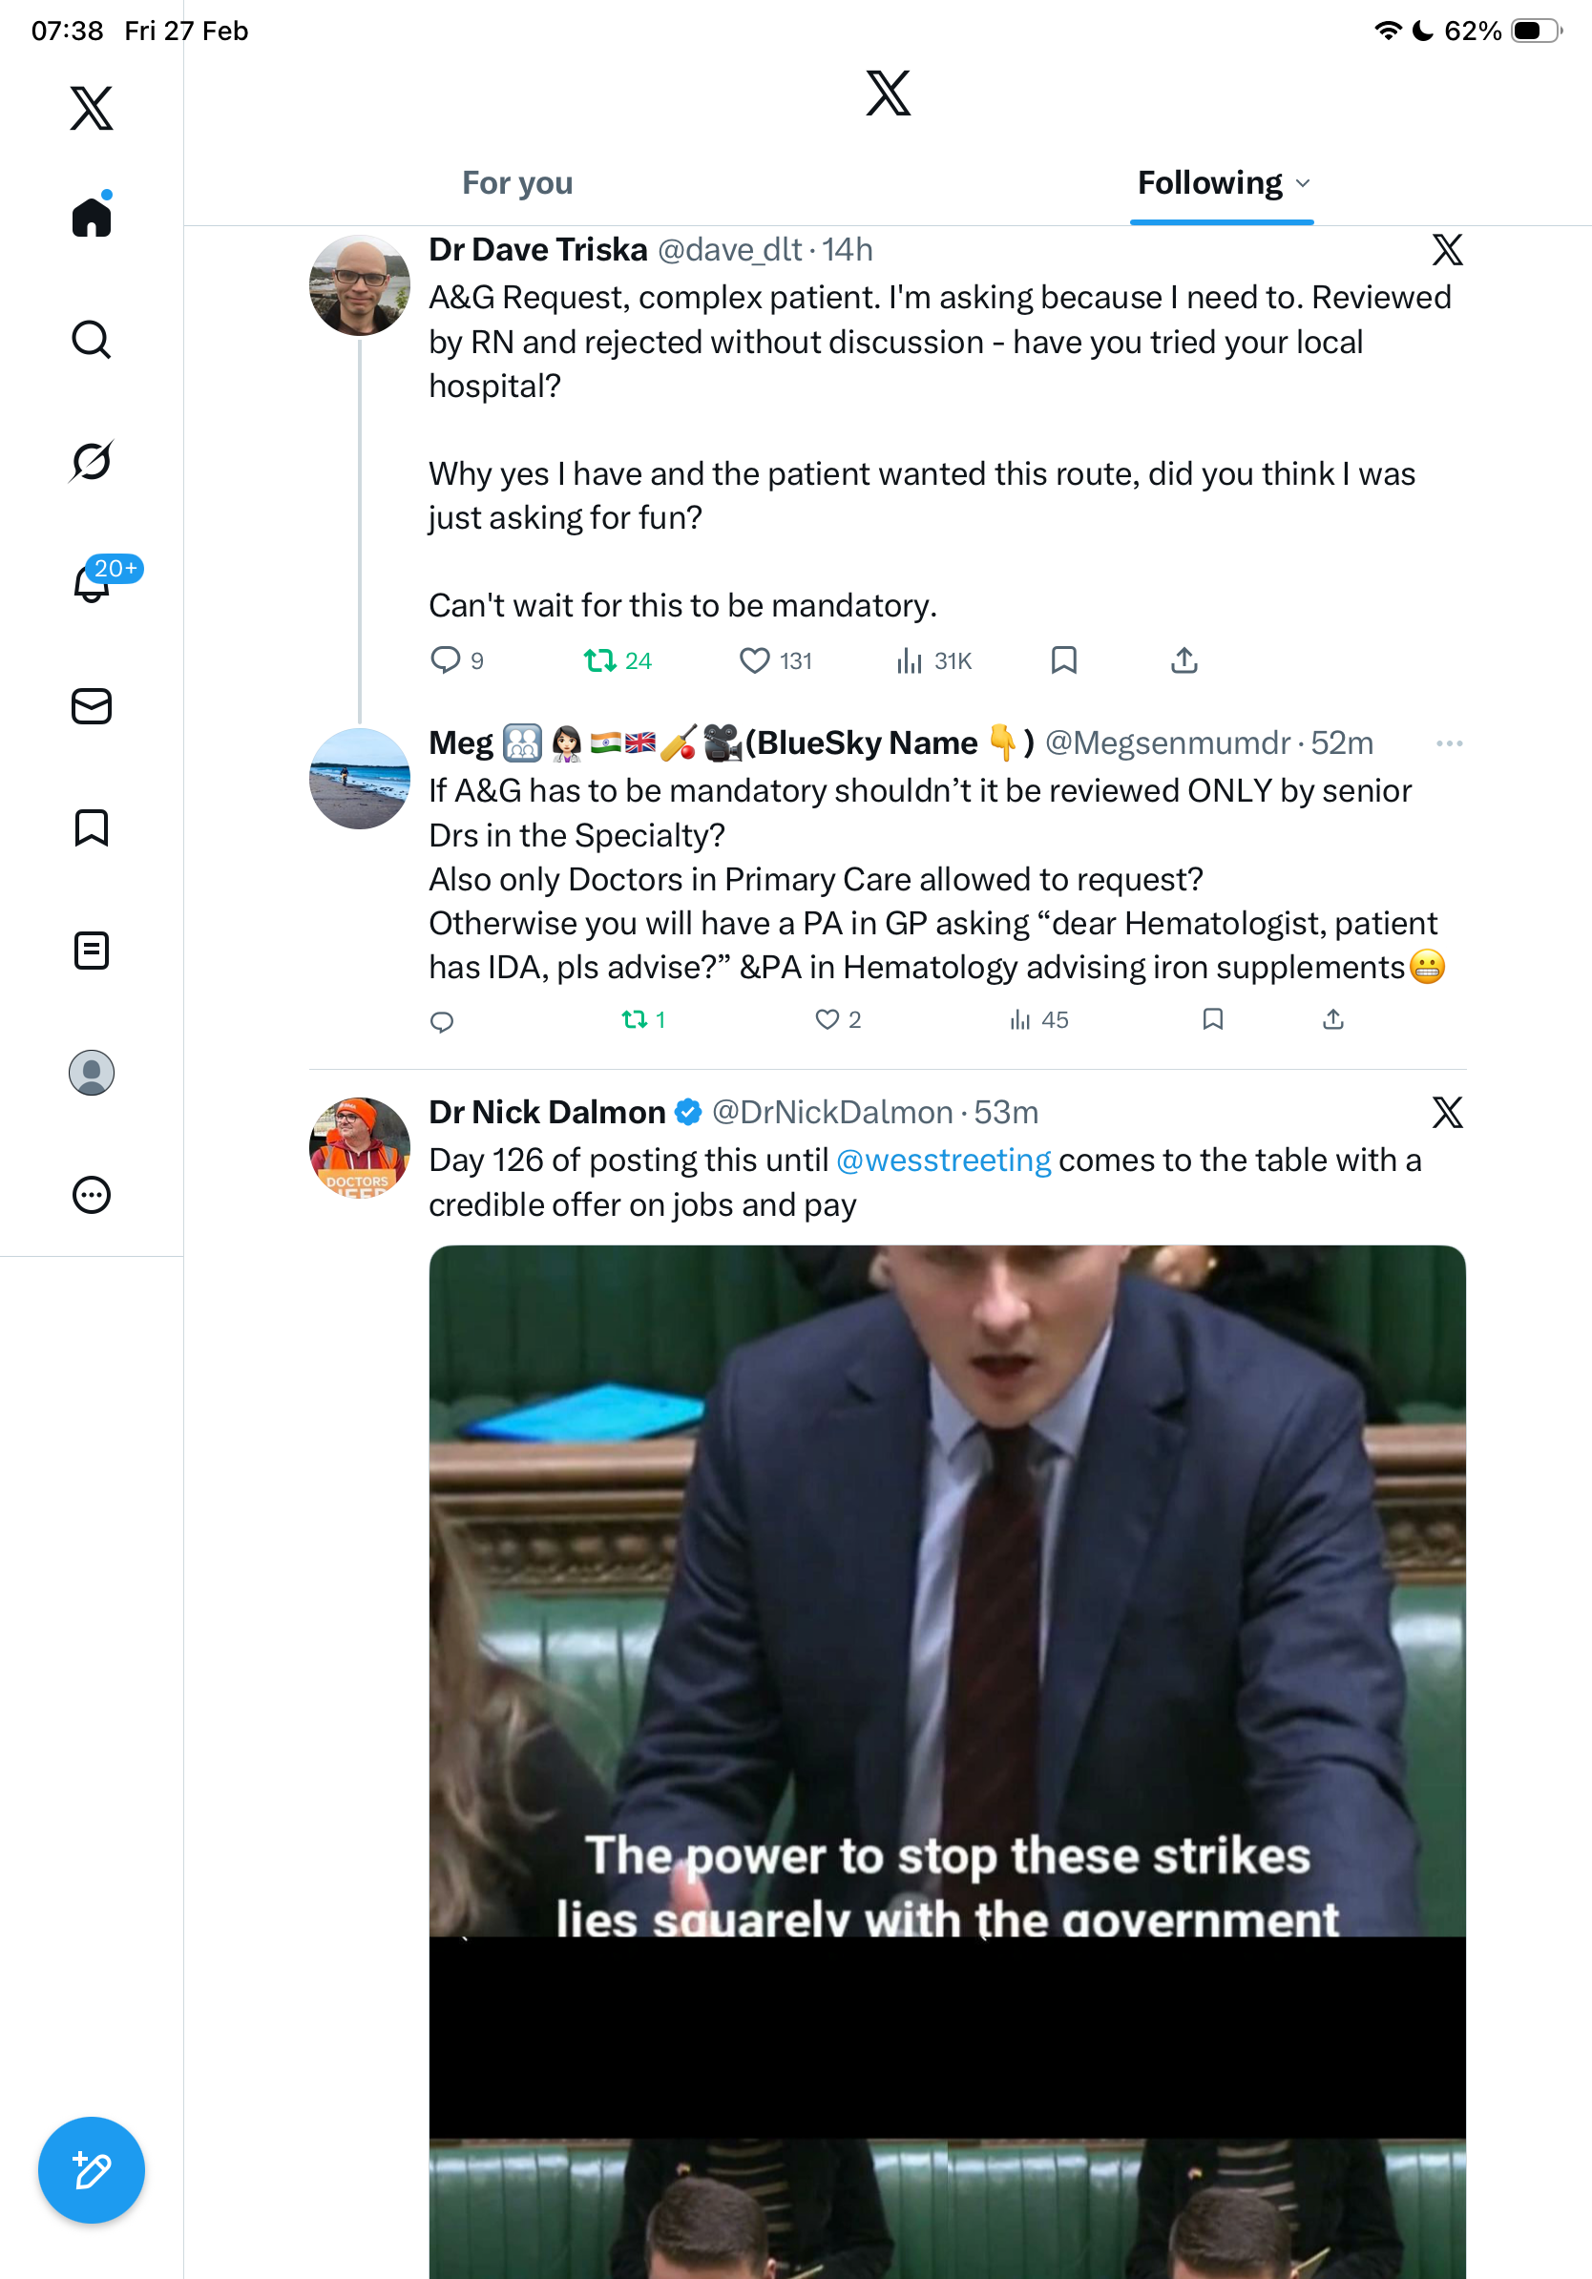This screenshot has height=2279, width=1592.
Task: Undo repost on Dr Dave Triska's post
Action: (599, 661)
